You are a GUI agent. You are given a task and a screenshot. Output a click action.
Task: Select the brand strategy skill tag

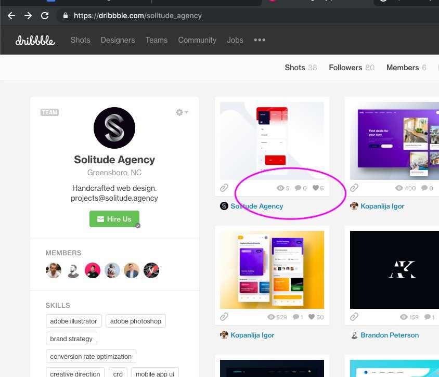(x=71, y=339)
